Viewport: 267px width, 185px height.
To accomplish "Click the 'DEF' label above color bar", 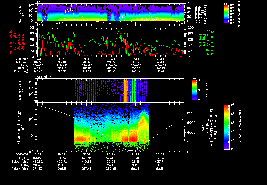I will (x=227, y=4).
